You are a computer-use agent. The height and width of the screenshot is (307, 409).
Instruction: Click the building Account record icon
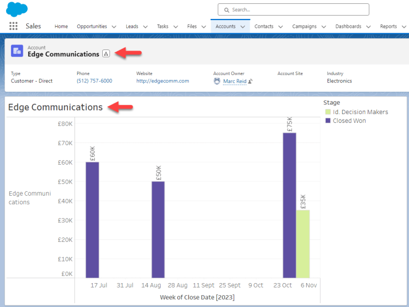pos(17,51)
